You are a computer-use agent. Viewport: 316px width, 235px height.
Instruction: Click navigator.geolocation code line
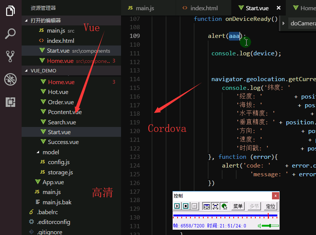pyautogui.click(x=264, y=79)
